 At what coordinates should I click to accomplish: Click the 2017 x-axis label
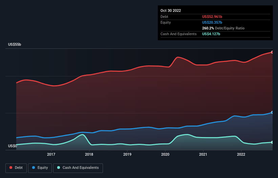(x=51, y=154)
